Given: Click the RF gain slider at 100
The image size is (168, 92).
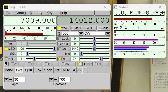Looking at the screenshot, I should click(54, 49).
